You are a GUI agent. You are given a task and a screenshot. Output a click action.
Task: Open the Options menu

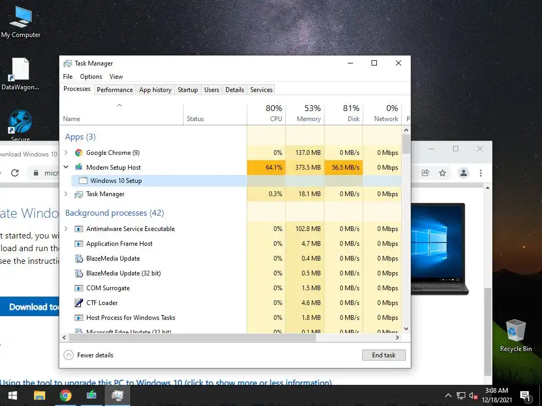[91, 77]
